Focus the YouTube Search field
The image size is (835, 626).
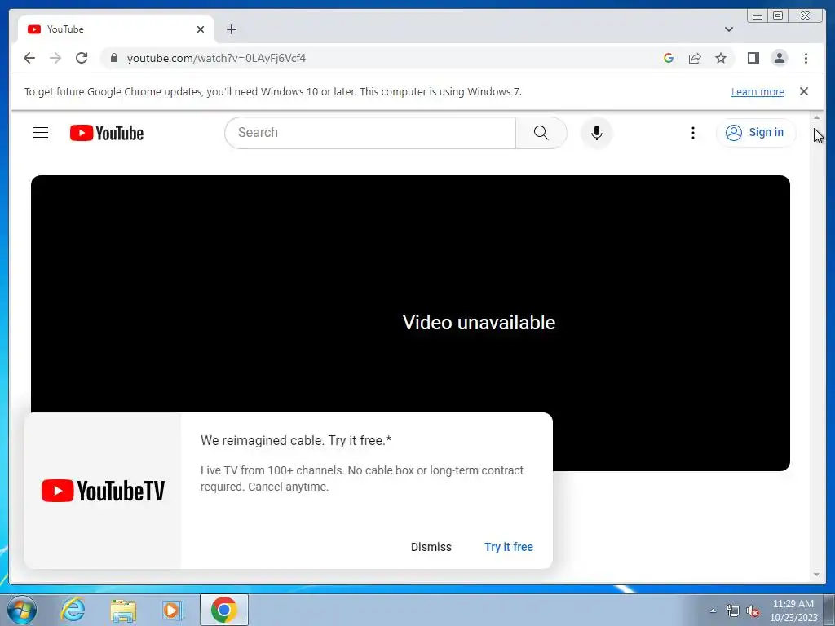pyautogui.click(x=371, y=133)
